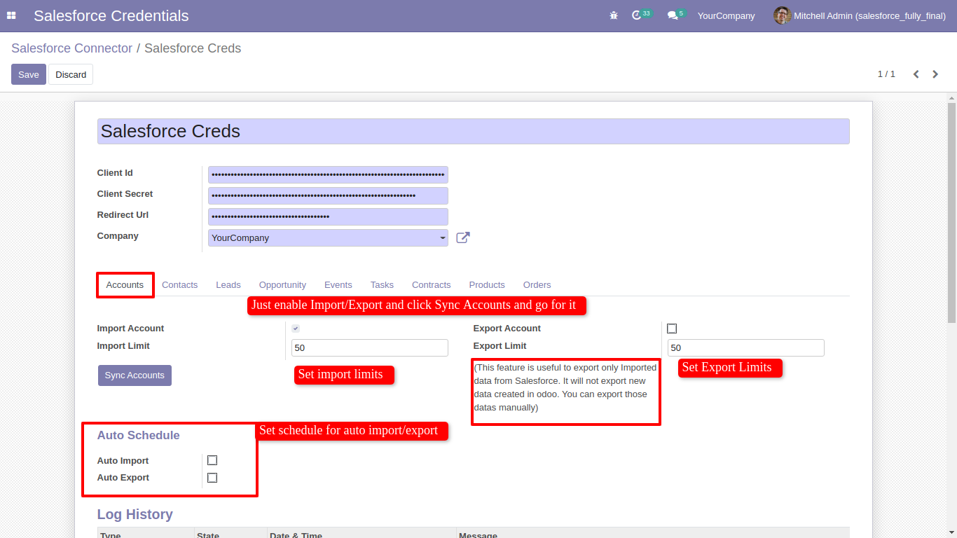Switch to the Opportunity tab
Viewport: 957px width, 538px height.
(282, 285)
